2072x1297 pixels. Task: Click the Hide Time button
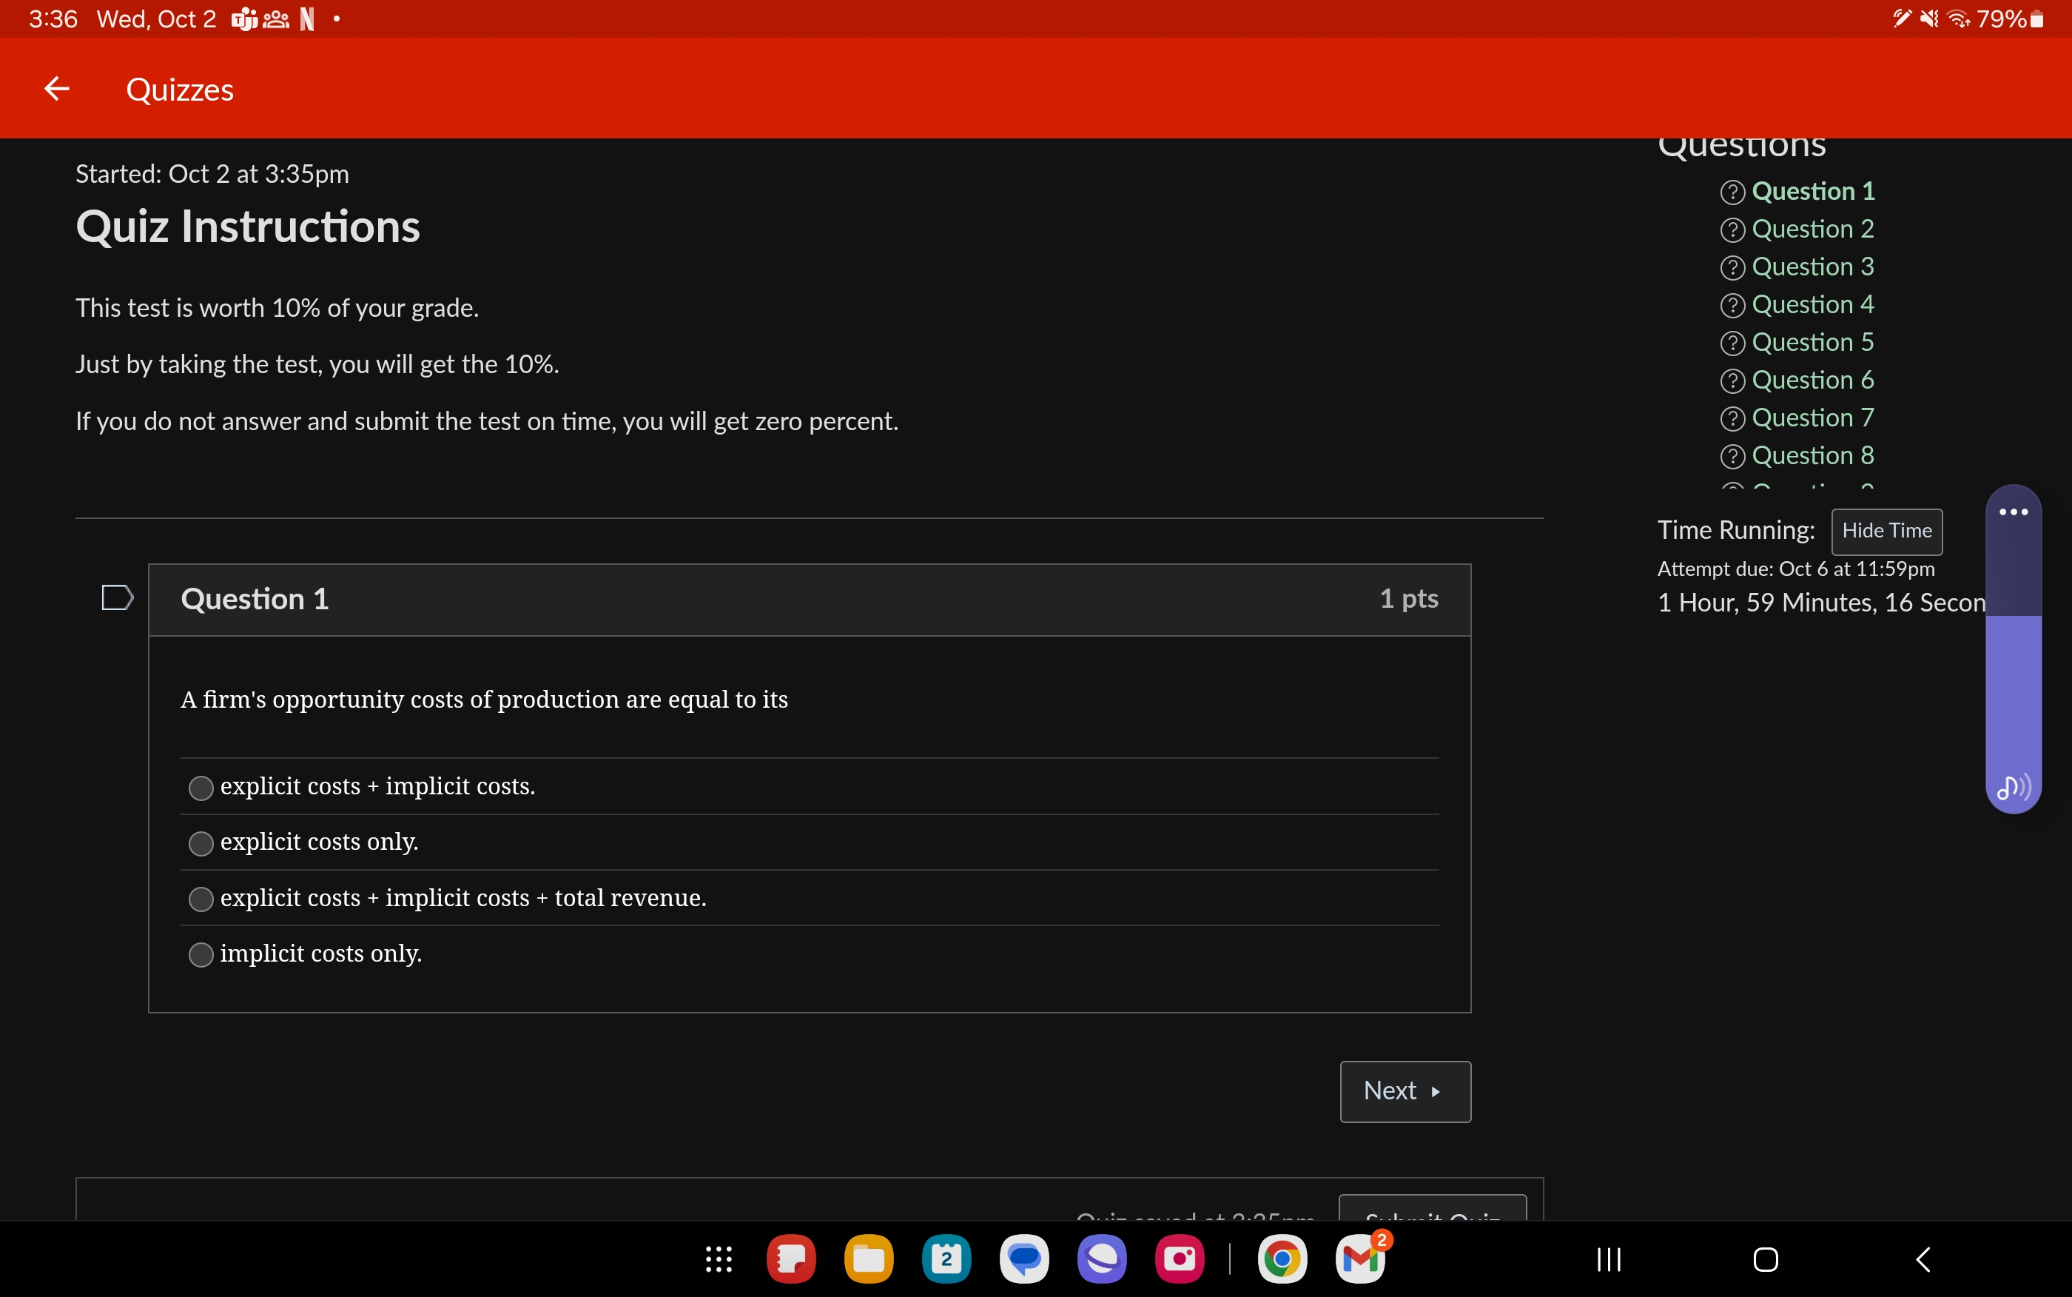(x=1887, y=531)
